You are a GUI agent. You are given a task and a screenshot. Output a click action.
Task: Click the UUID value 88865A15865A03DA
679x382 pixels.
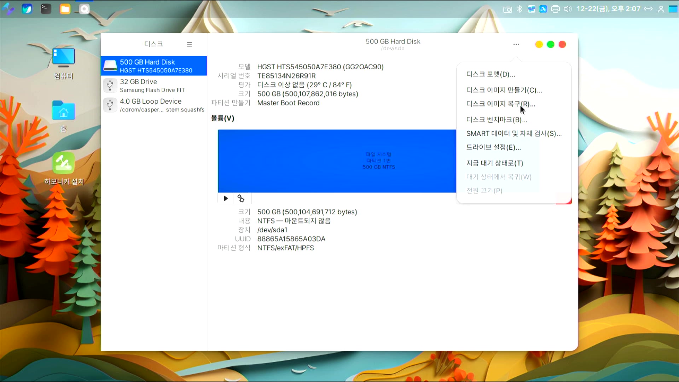coord(291,239)
